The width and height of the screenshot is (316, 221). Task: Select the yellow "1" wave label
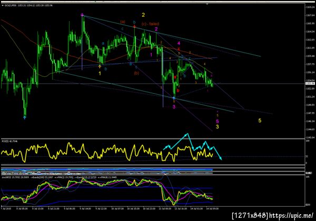tap(100, 74)
